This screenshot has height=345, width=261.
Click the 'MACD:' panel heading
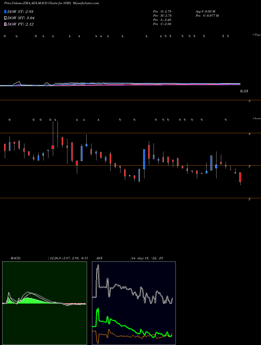(16, 258)
